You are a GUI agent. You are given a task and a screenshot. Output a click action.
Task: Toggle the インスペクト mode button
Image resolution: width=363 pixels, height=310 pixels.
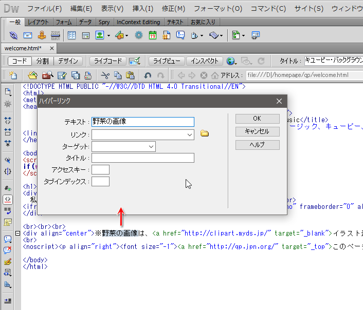click(205, 61)
